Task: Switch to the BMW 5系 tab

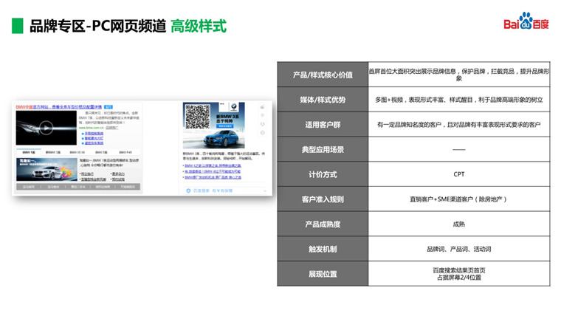Action: [102, 152]
